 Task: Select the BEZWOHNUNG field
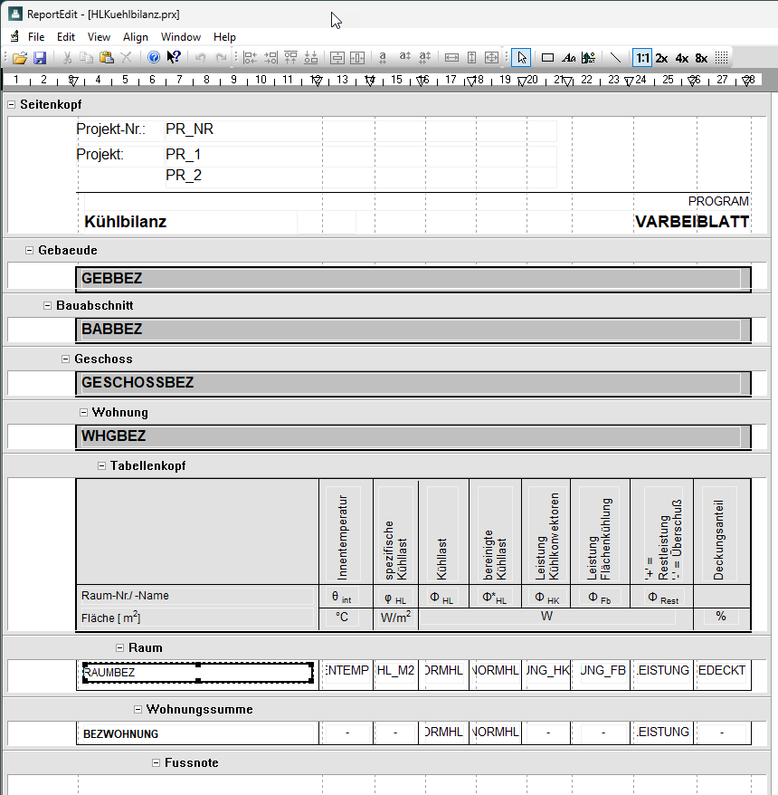point(197,733)
